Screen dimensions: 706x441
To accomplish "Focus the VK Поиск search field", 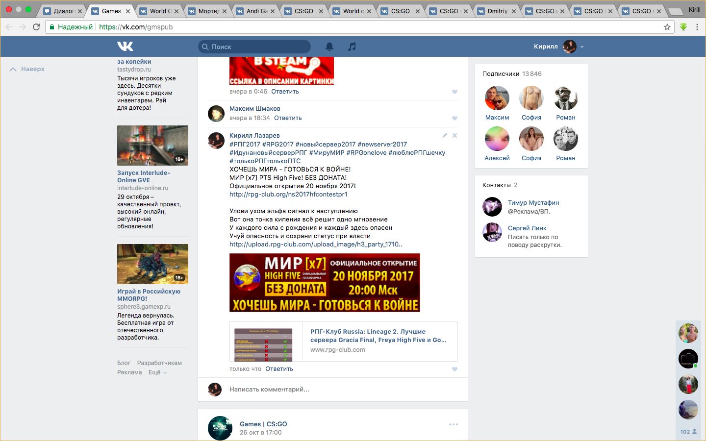I will [254, 47].
